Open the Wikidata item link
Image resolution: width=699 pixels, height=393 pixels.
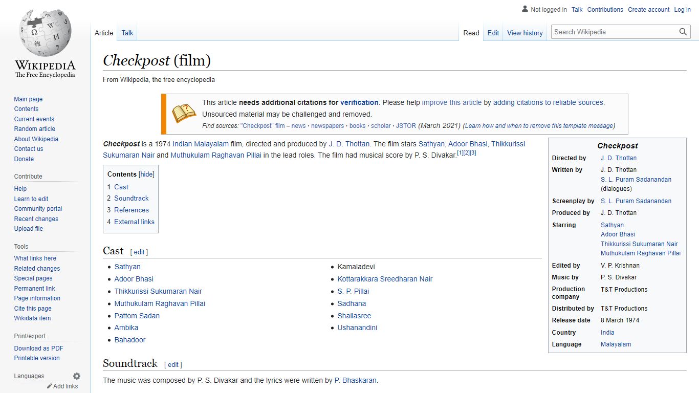pyautogui.click(x=32, y=318)
